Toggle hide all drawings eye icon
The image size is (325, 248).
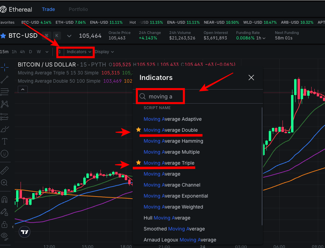(x=4, y=236)
